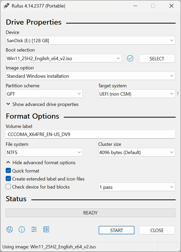Viewport: 181px width, 252px height.
Task: Open the bad blocks pass count dropdown
Action: tap(137, 187)
